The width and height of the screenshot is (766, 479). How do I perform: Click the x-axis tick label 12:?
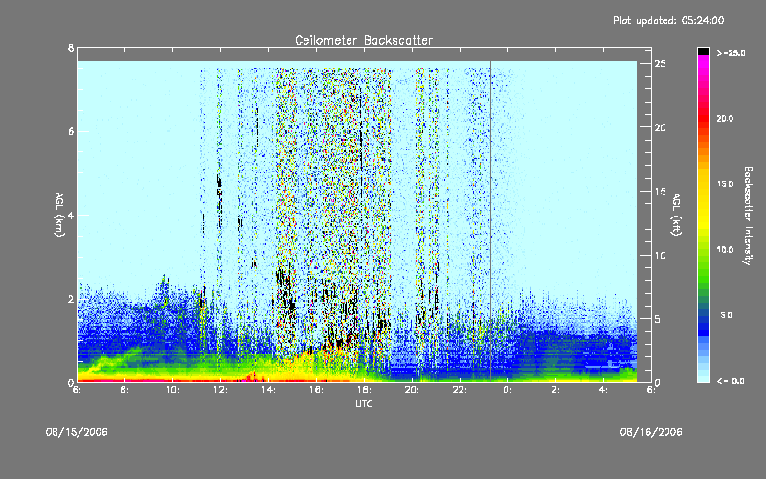[220, 390]
